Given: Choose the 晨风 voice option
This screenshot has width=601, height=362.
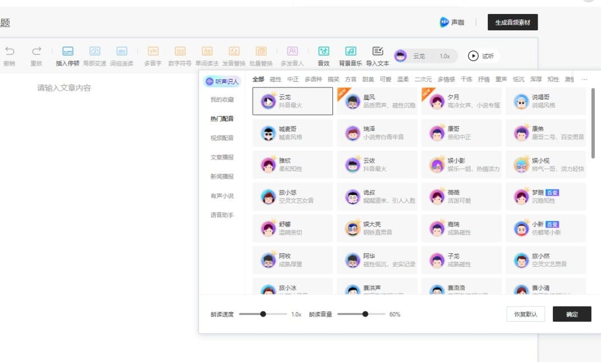Looking at the screenshot, I should tap(377, 101).
